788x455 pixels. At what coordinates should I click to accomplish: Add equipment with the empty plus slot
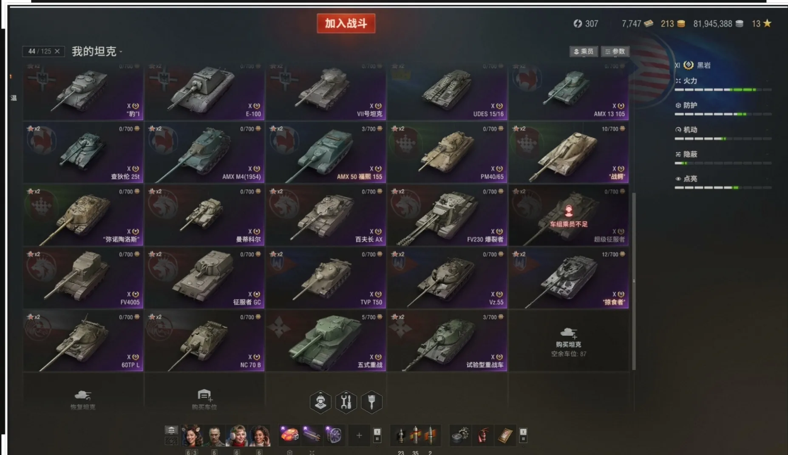359,435
